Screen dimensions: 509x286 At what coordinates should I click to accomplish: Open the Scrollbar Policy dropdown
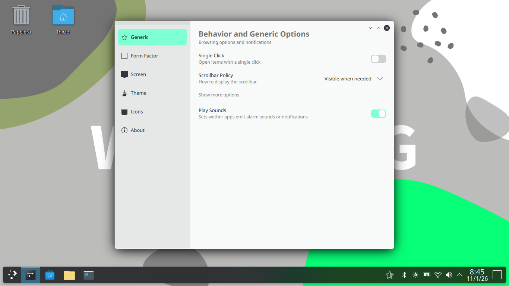coord(353,79)
